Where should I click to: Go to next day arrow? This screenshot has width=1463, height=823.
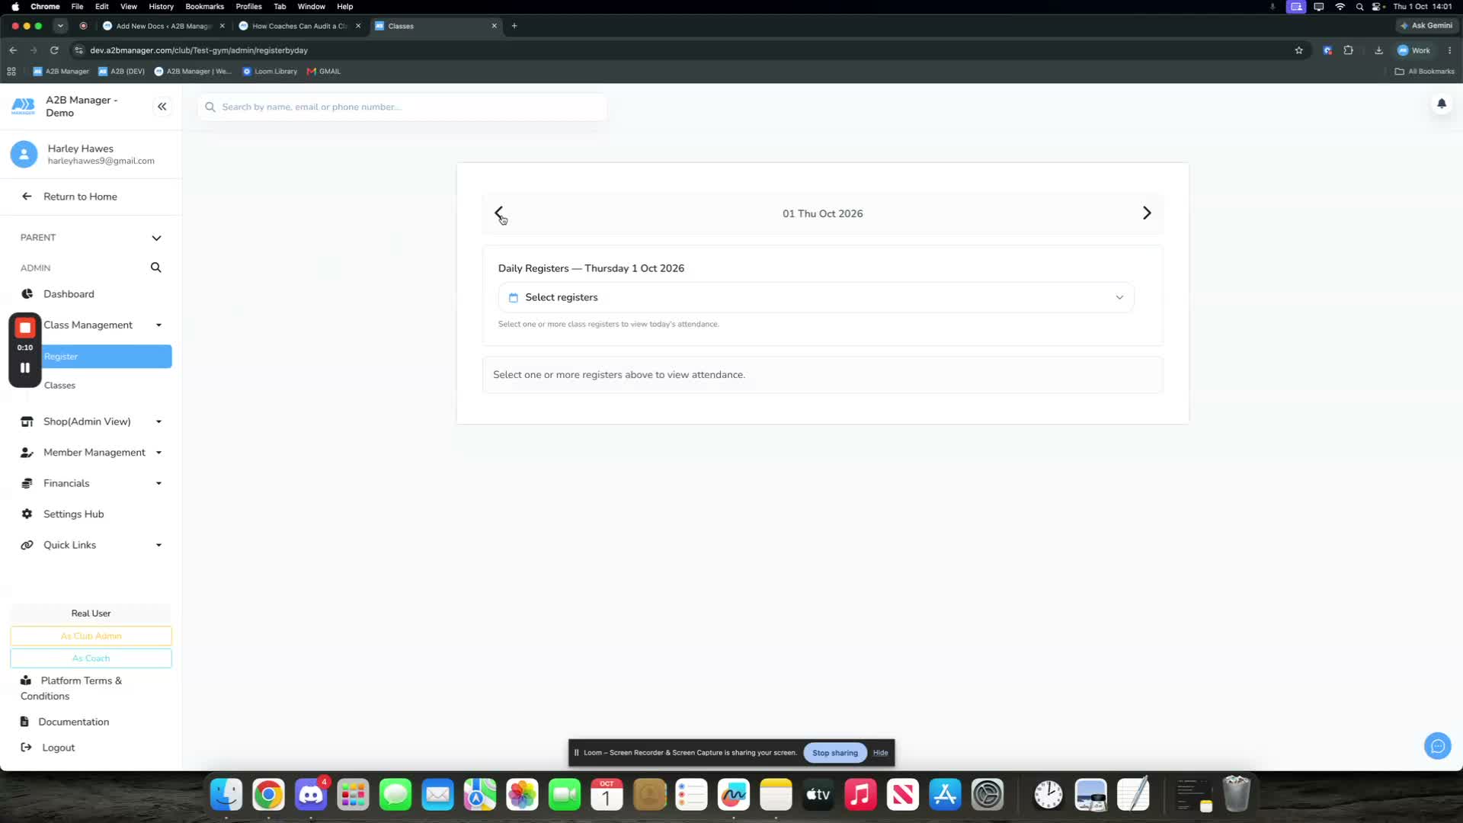coord(1147,213)
